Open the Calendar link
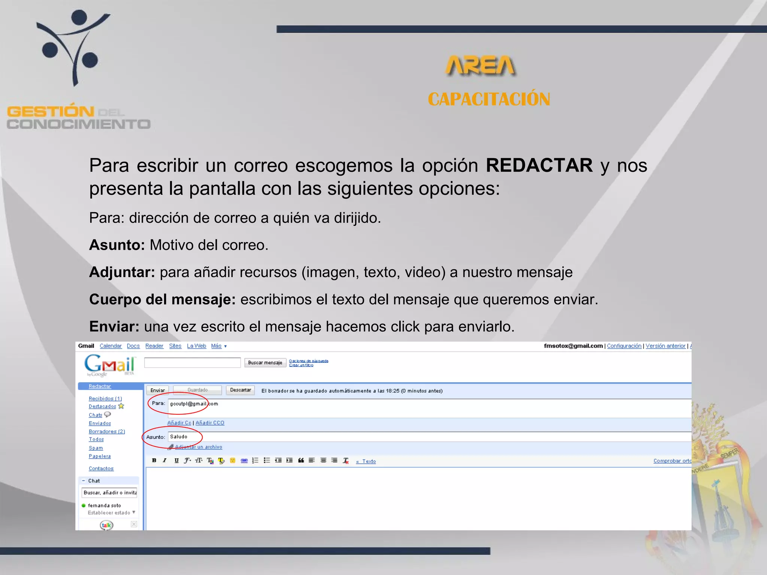The width and height of the screenshot is (767, 575). pyautogui.click(x=110, y=346)
